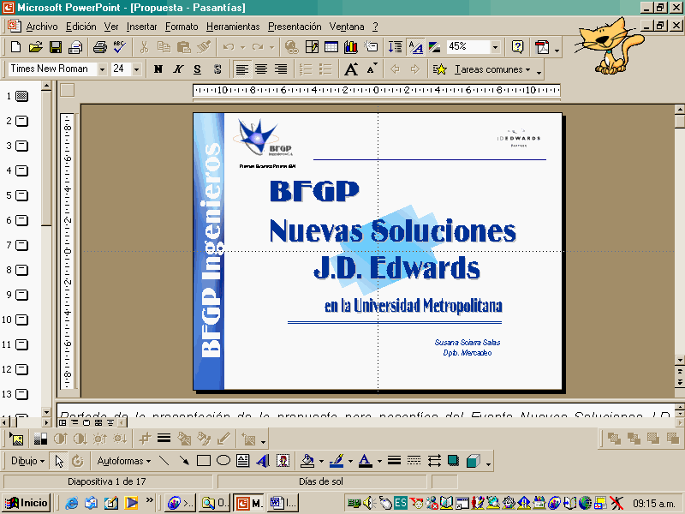This screenshot has height=514, width=685.
Task: Open the Ventana menu
Action: tap(347, 27)
